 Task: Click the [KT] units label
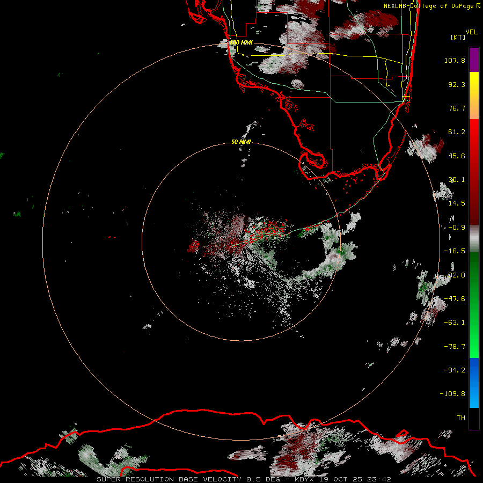pos(458,37)
